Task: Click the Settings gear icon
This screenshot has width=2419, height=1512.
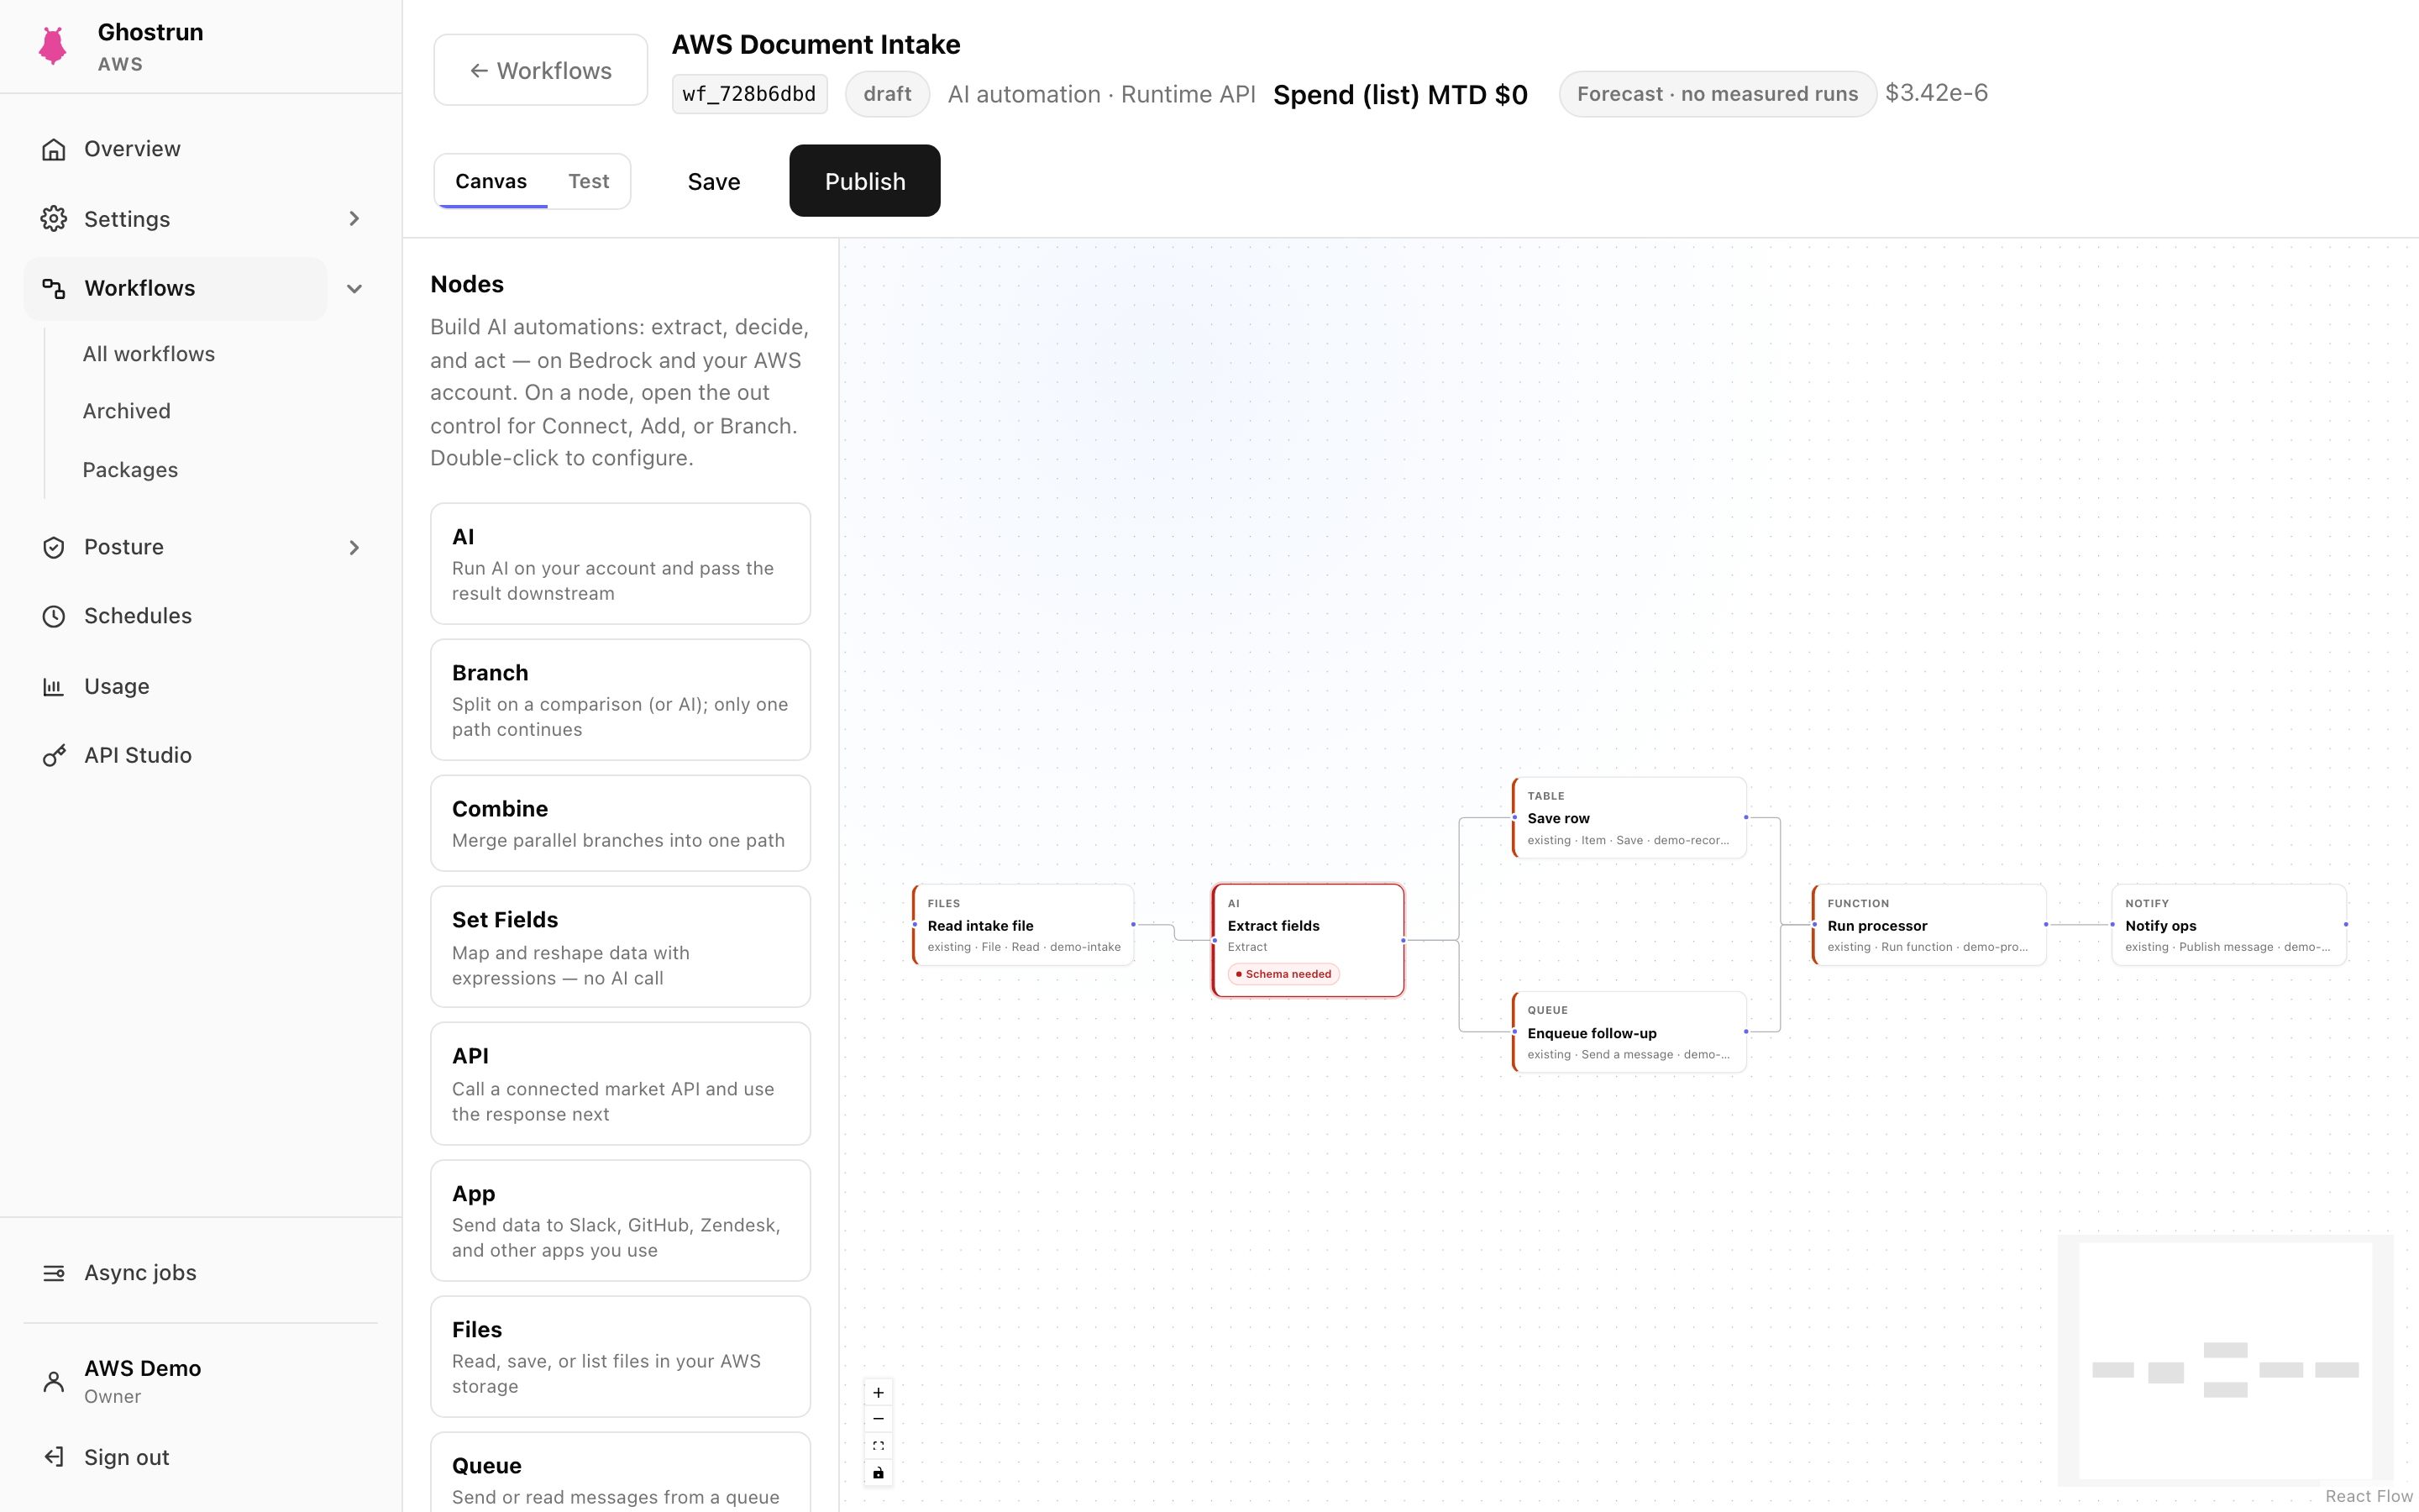Action: 54,219
